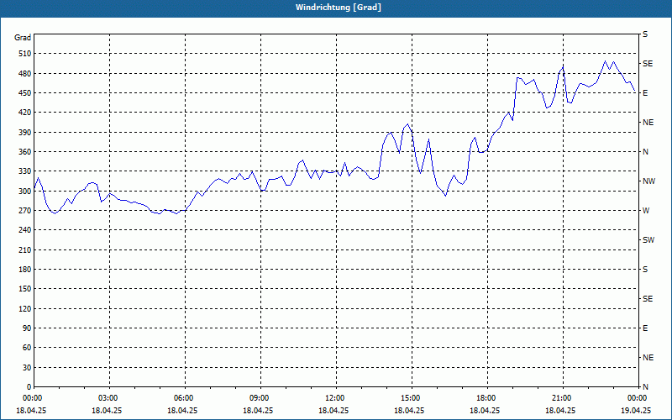Click the 510 value on the degree axis
Viewport: 672px width, 420px height.
[x=25, y=54]
